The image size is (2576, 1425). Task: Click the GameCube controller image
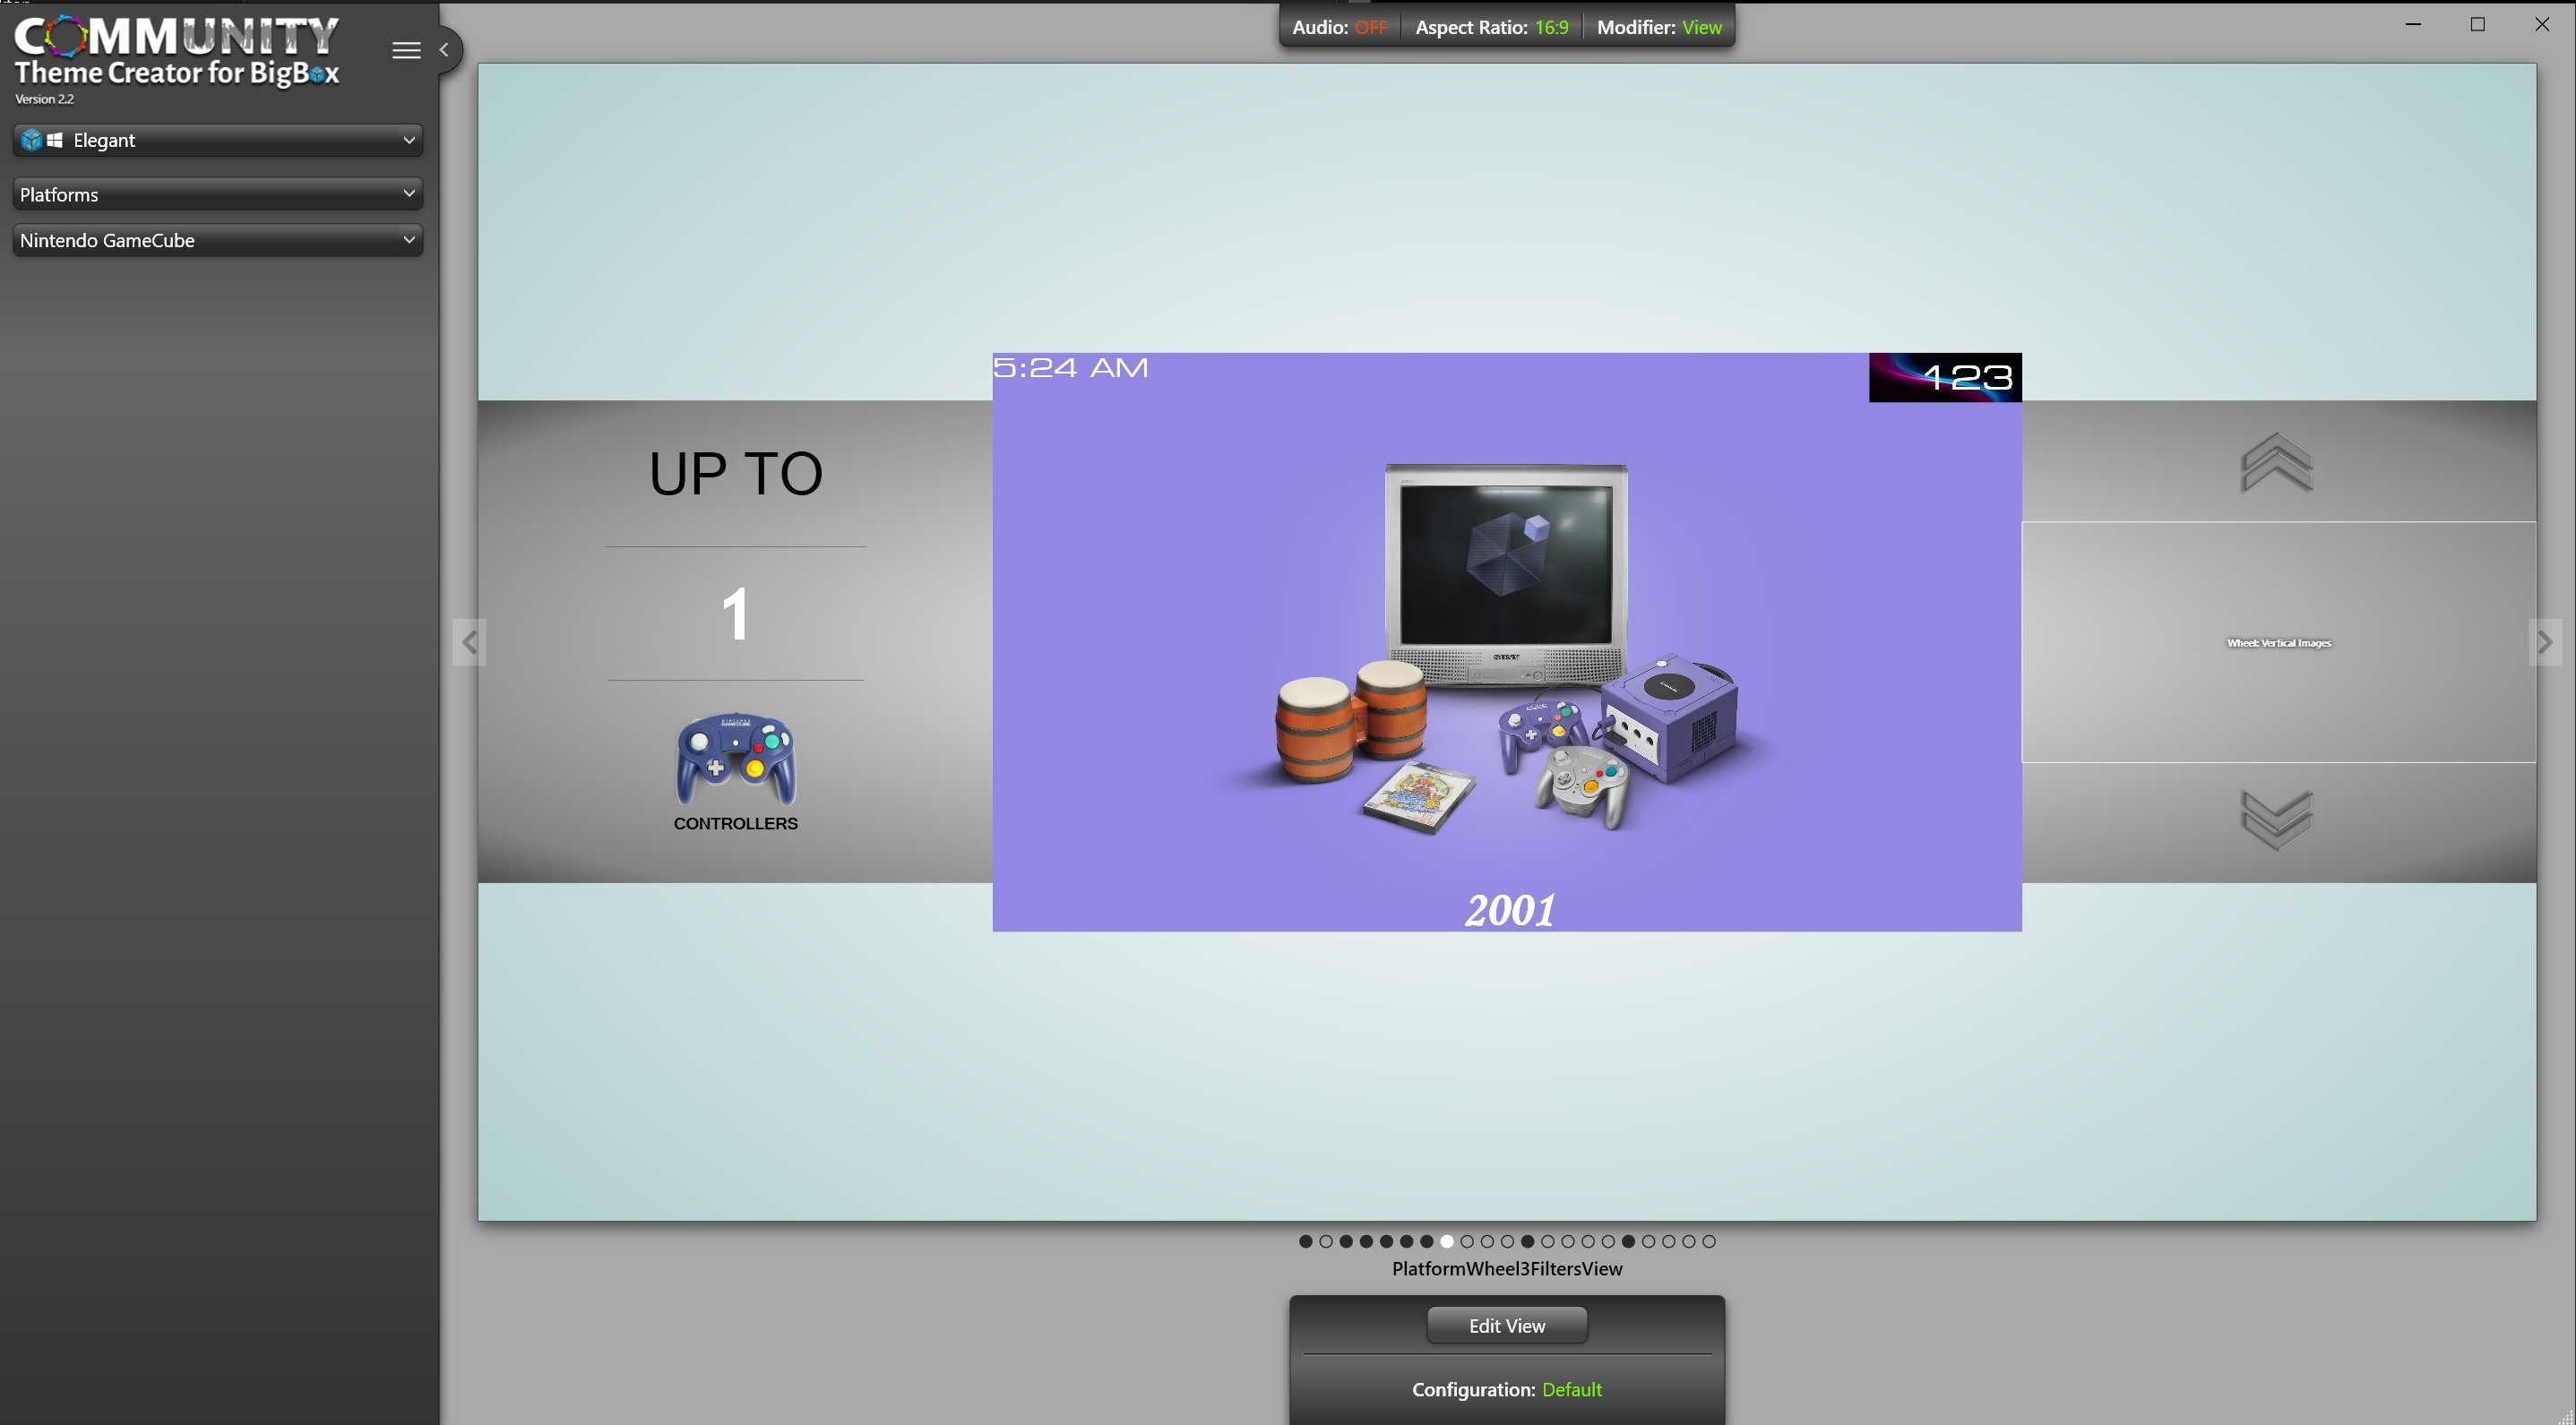coord(736,759)
